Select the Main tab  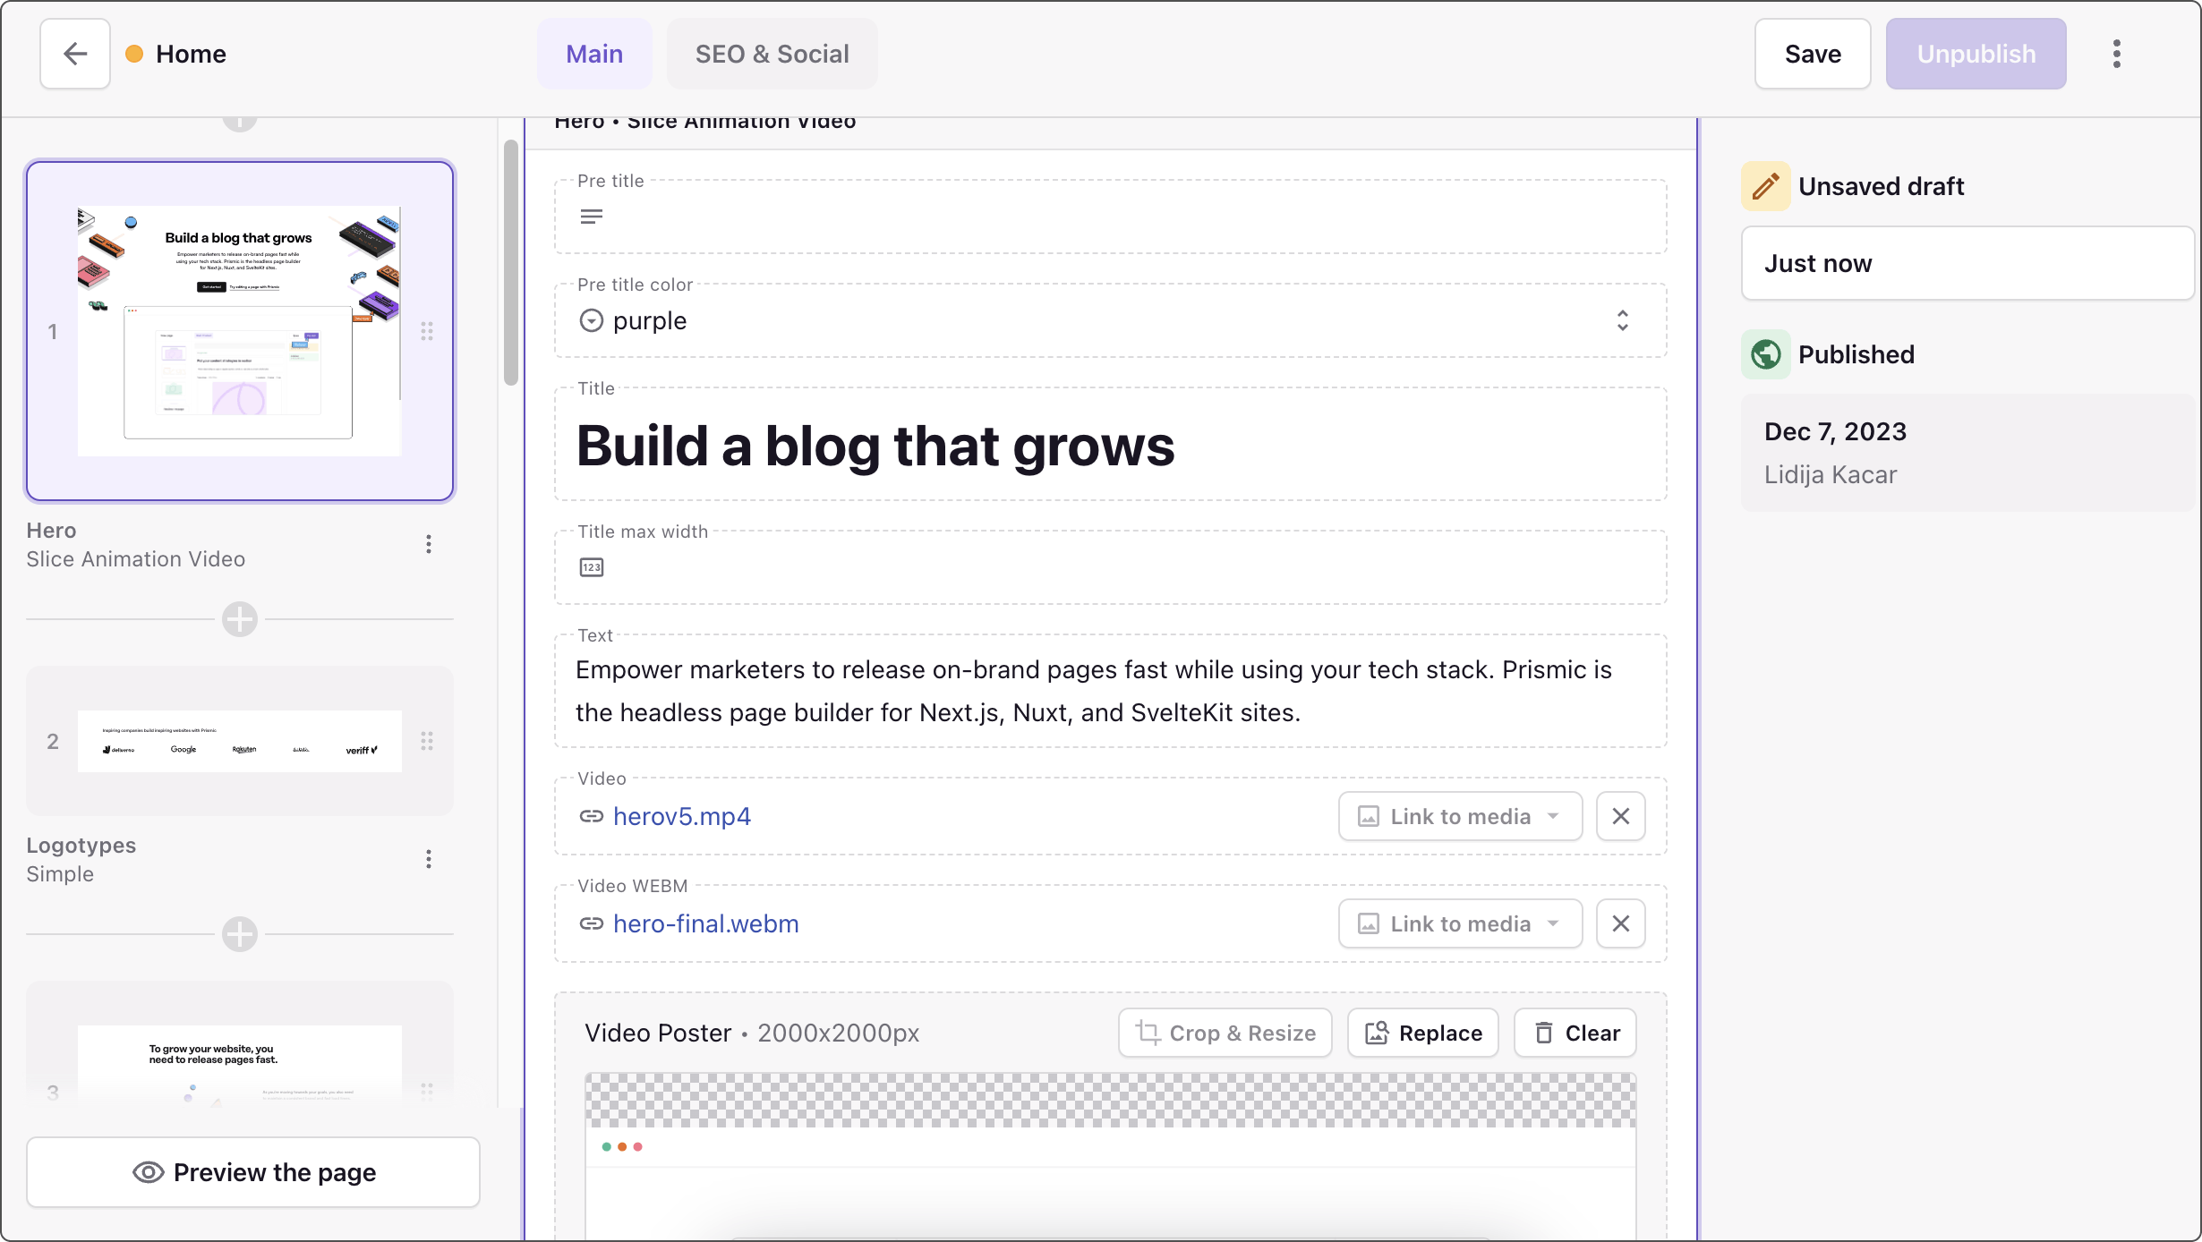point(594,54)
